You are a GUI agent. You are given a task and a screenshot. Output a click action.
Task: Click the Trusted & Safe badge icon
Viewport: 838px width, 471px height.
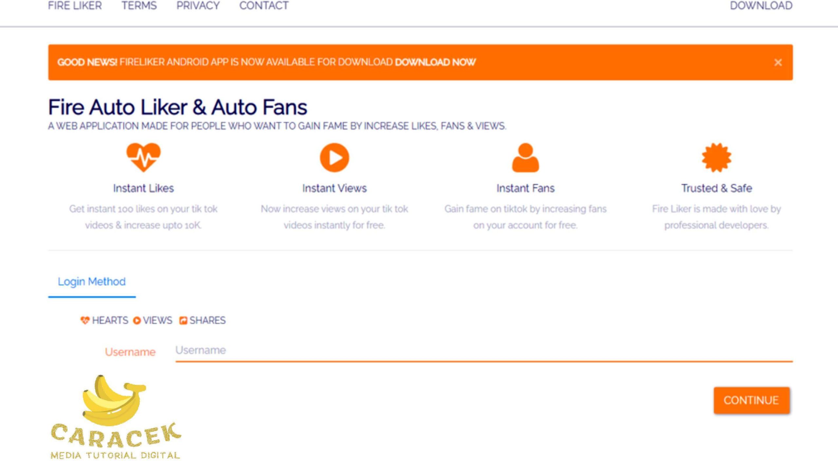(x=716, y=157)
